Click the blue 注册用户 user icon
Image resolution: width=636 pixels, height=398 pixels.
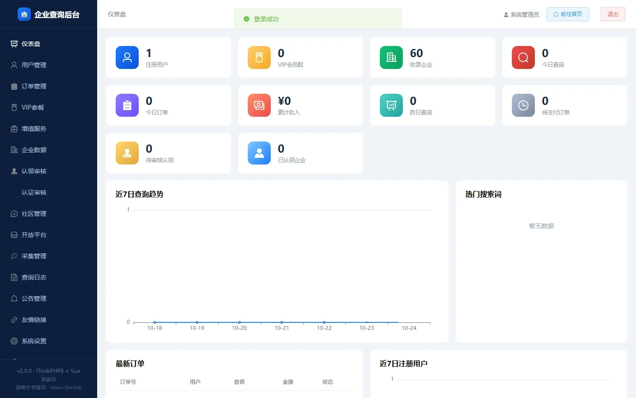pos(127,57)
